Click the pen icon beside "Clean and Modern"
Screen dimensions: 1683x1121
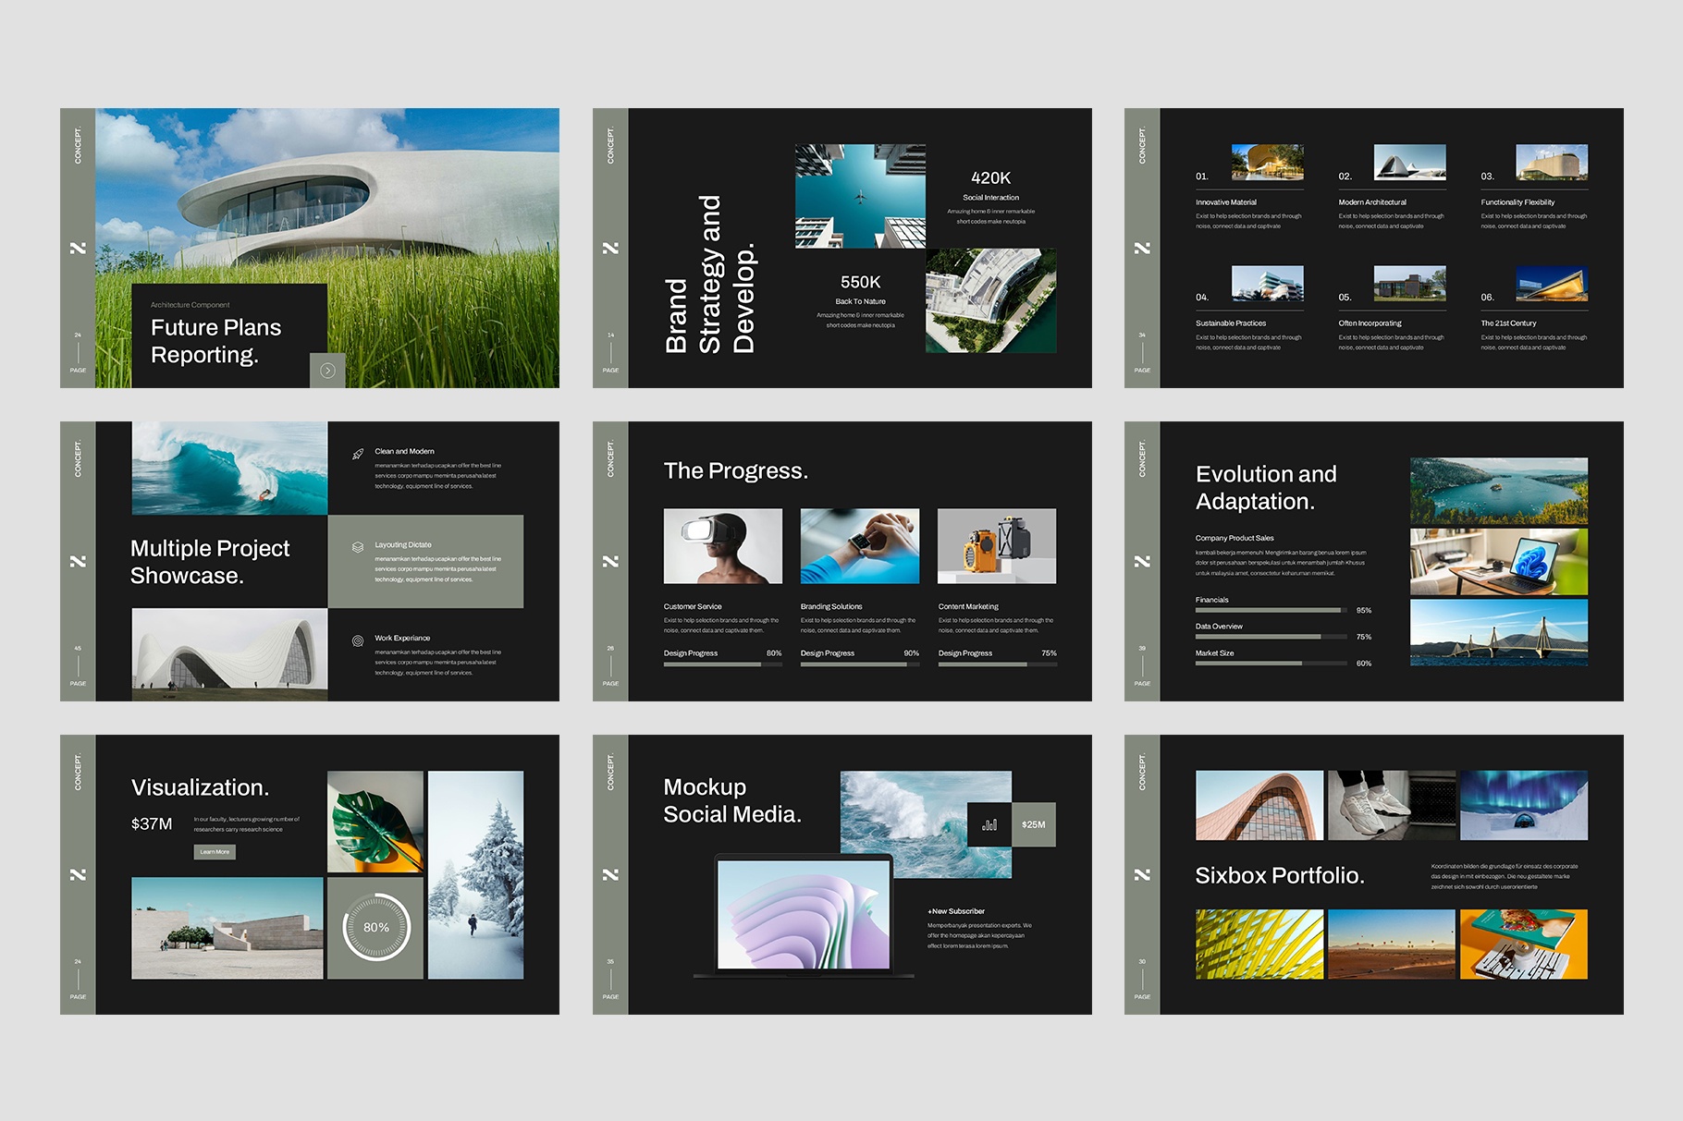(358, 455)
